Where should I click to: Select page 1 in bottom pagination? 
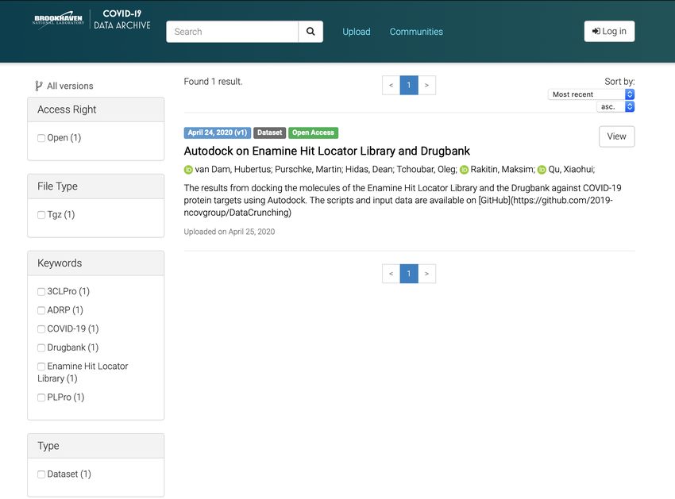pyautogui.click(x=409, y=274)
